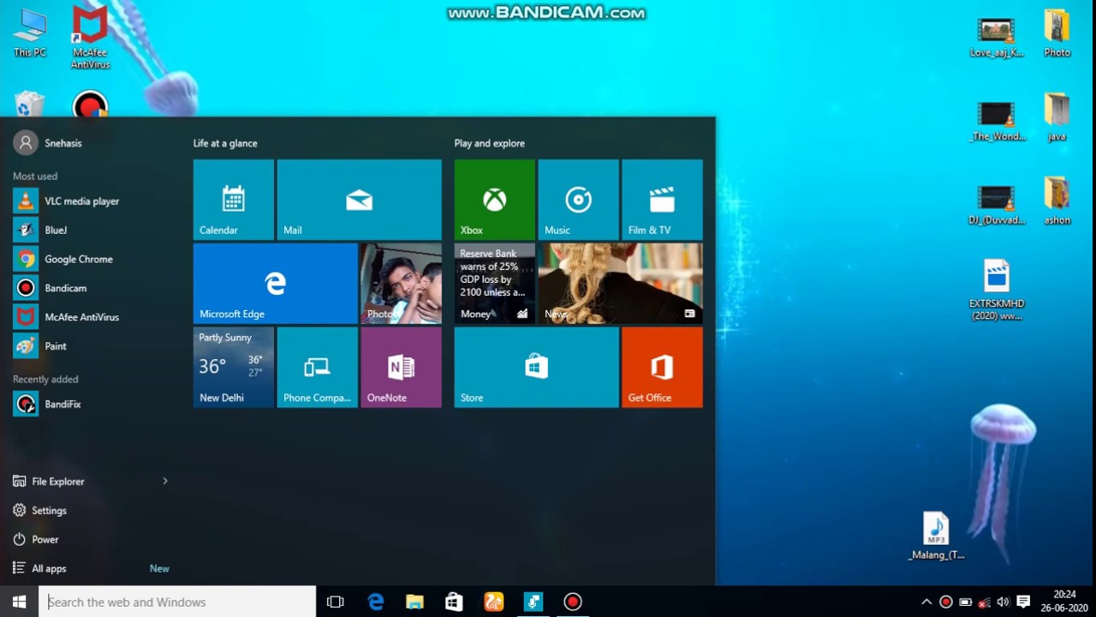Select the EXTRSKMHD (2020) file on desktop
The width and height of the screenshot is (1096, 617).
pos(997,290)
